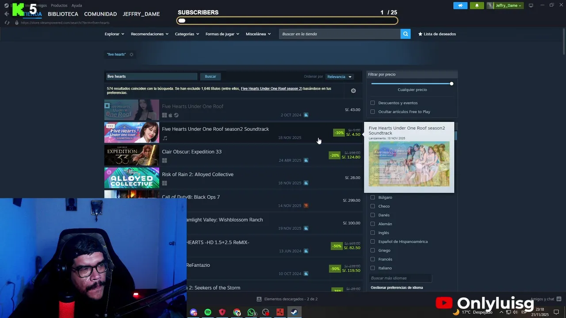Image resolution: width=566 pixels, height=318 pixels.
Task: Open the green notifications bell
Action: (477, 6)
